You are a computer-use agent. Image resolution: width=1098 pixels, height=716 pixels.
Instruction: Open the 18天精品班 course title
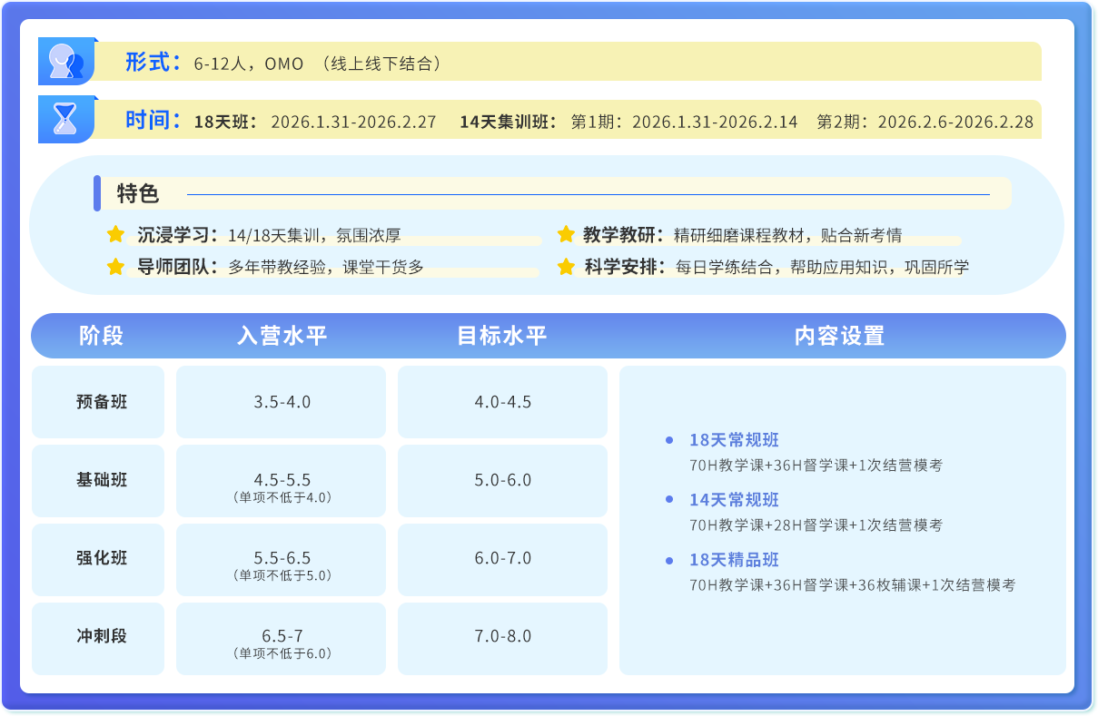coord(734,560)
